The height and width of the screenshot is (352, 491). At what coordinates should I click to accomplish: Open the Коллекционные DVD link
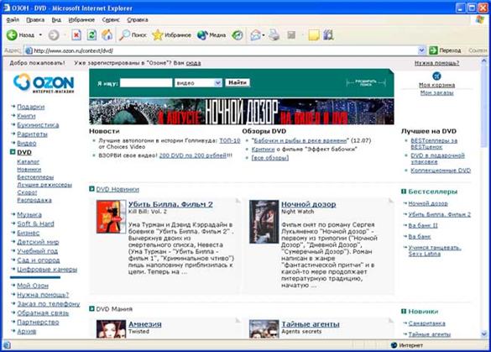point(441,171)
